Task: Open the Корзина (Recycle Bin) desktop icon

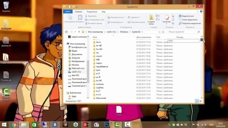Action: [x=6, y=7]
